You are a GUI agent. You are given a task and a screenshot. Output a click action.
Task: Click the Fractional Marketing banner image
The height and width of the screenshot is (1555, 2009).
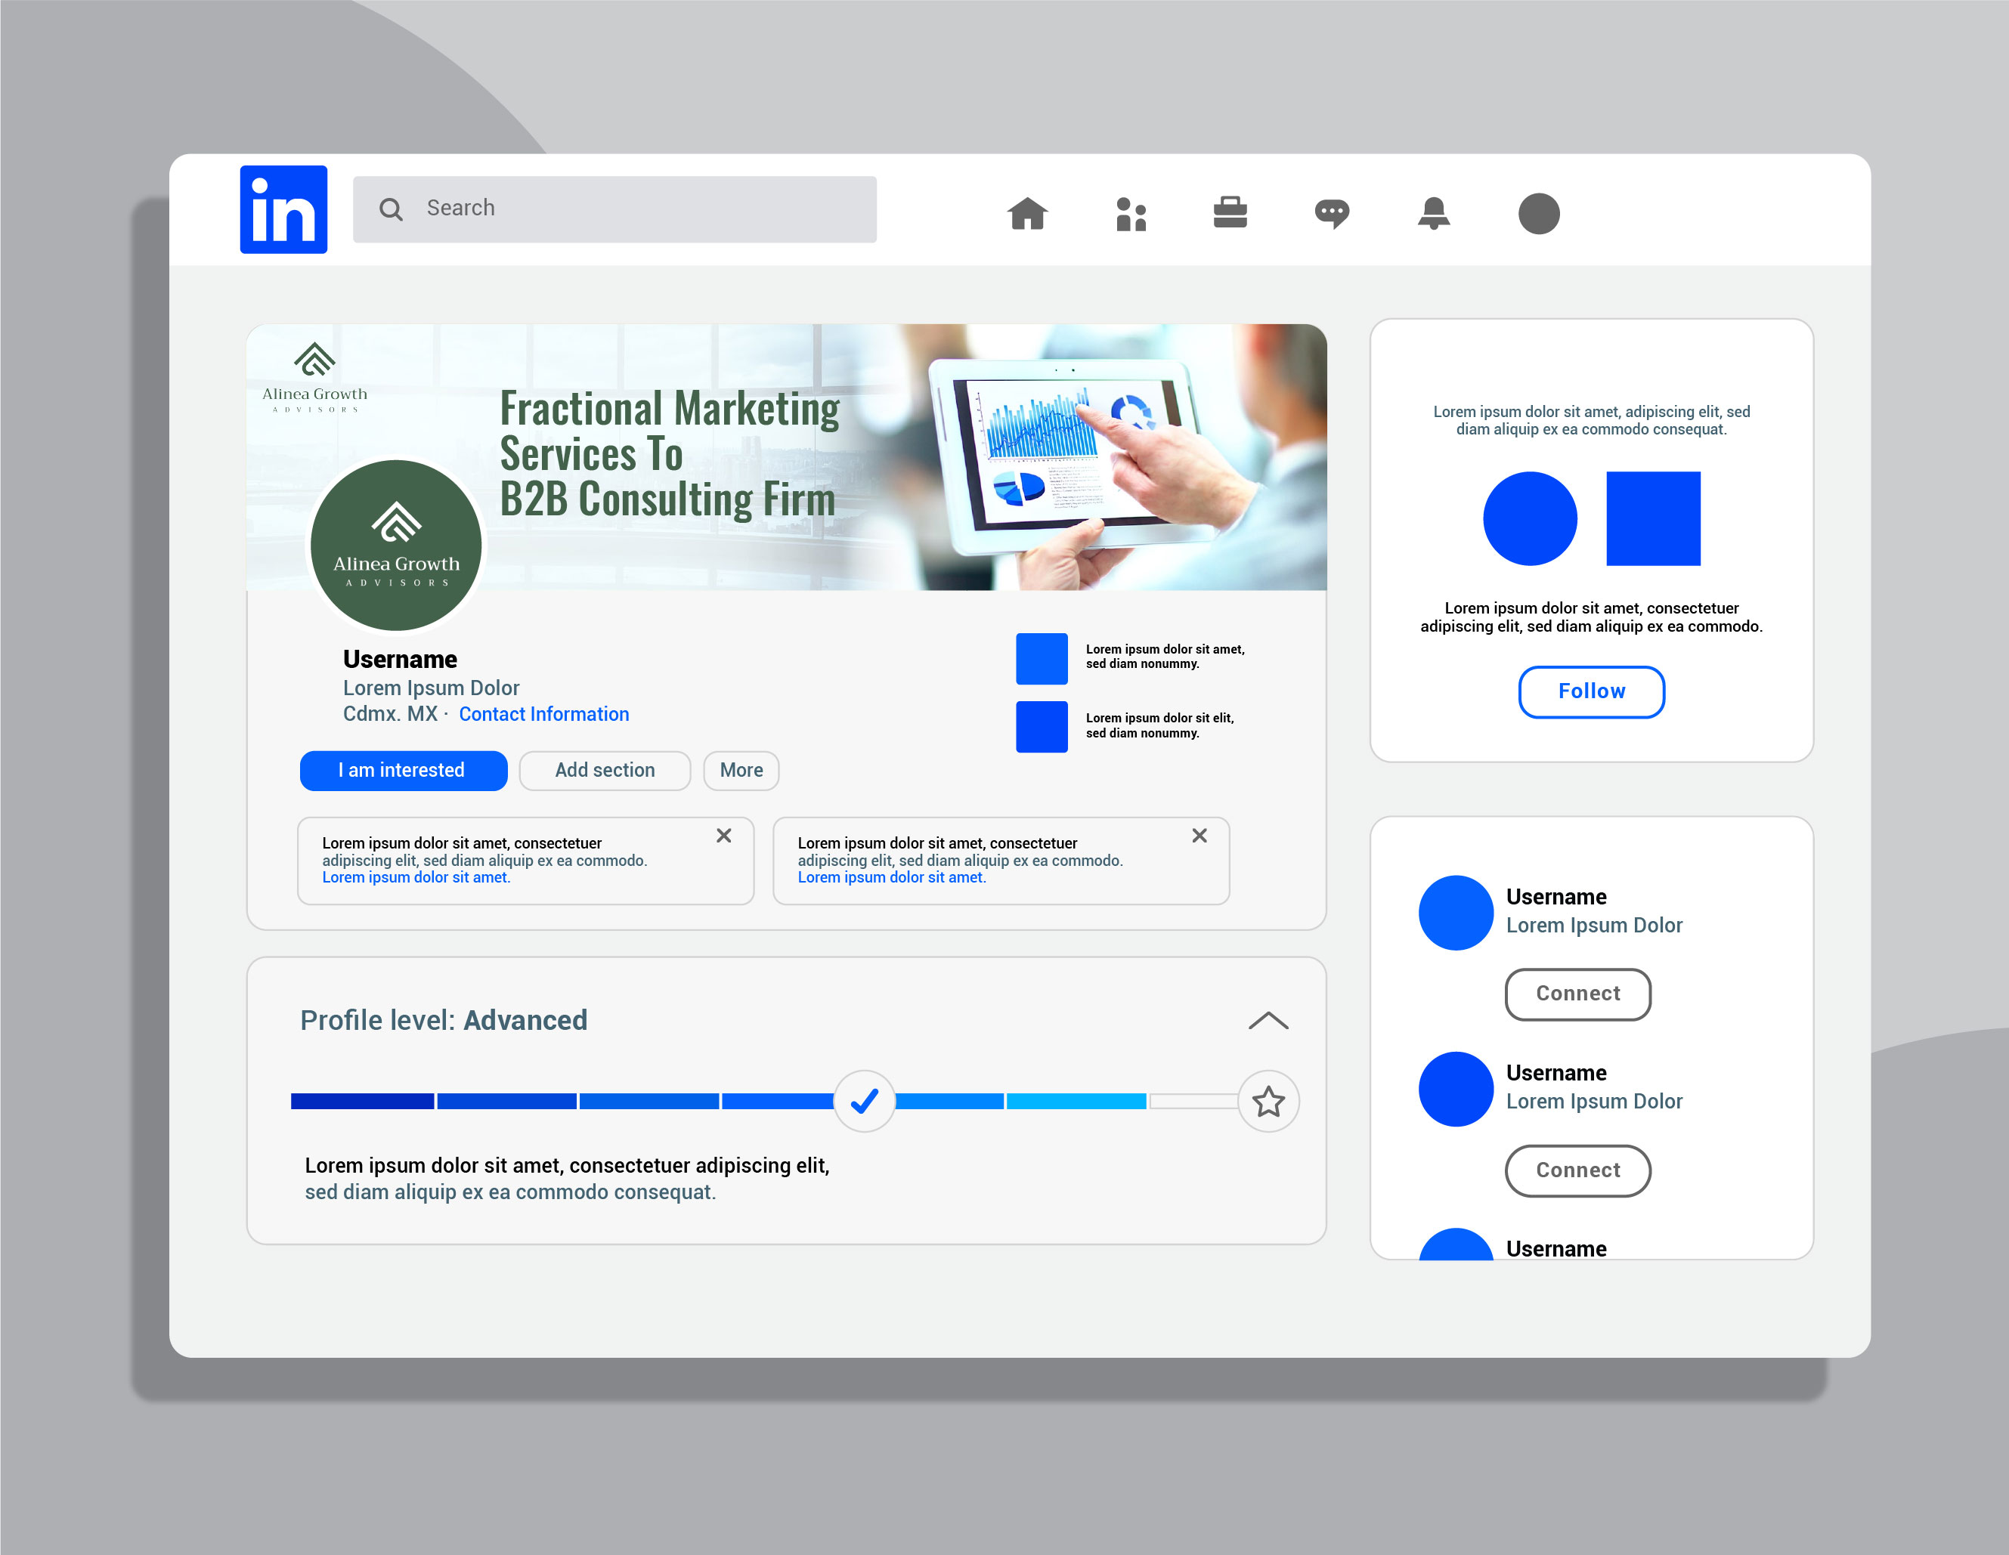tap(787, 456)
